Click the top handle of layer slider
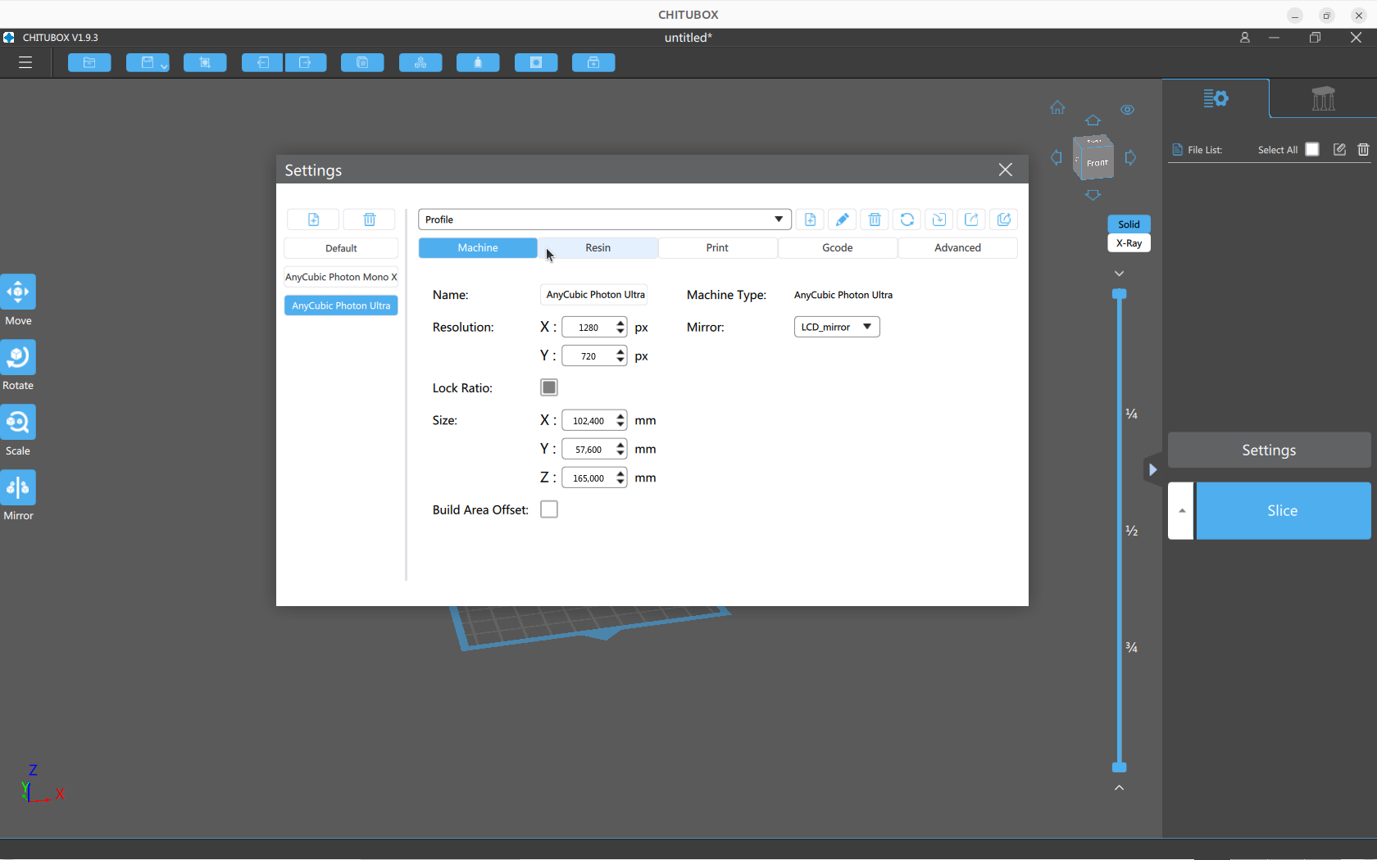The image size is (1377, 860). (x=1119, y=294)
